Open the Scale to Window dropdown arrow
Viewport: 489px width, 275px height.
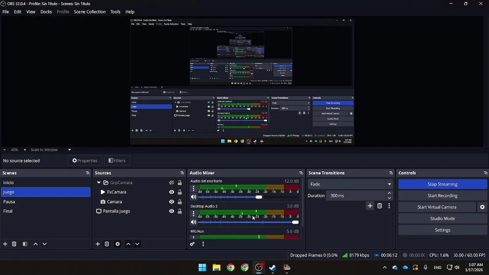[69, 150]
